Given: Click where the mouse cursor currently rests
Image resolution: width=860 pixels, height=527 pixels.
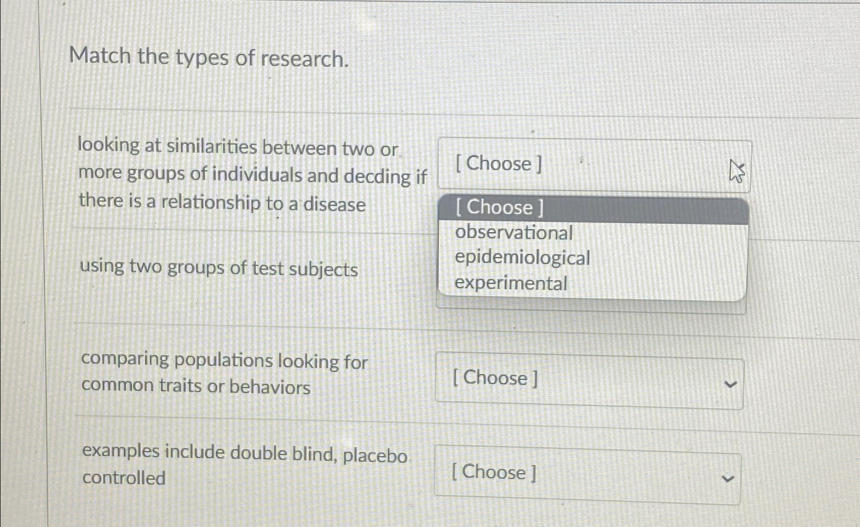Looking at the screenshot, I should click(736, 169).
